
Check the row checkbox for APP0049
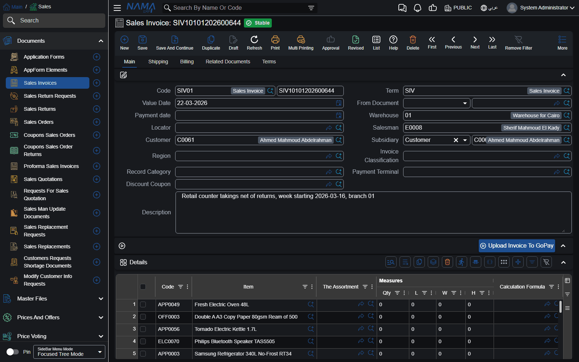tap(143, 304)
